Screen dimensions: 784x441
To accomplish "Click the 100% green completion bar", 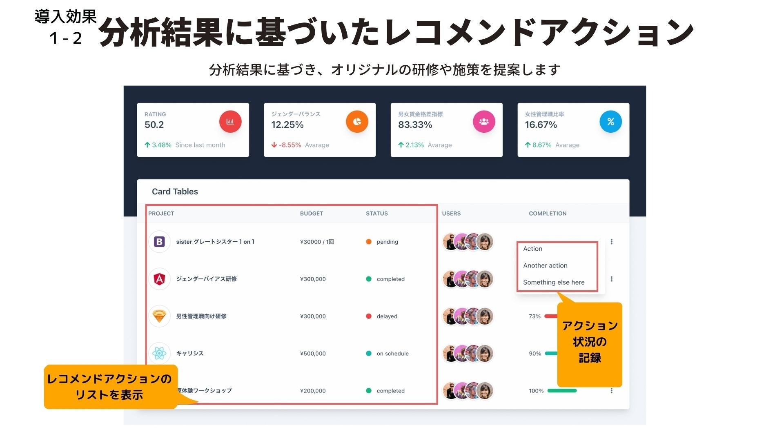I will [x=562, y=391].
